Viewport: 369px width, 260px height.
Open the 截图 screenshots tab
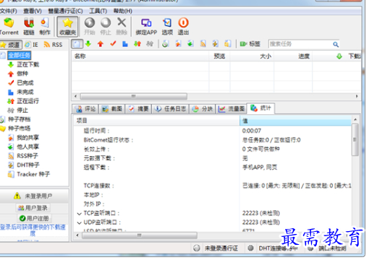(x=112, y=109)
